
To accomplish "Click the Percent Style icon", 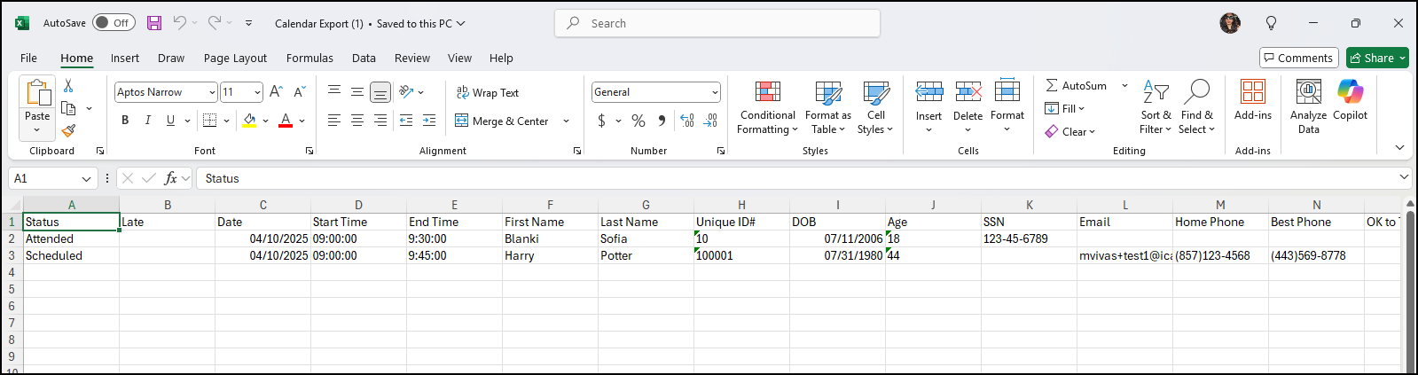I will (x=638, y=121).
